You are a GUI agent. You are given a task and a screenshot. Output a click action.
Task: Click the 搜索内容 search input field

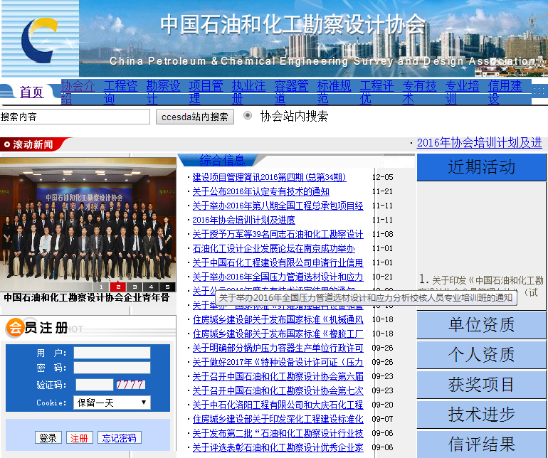click(x=75, y=117)
